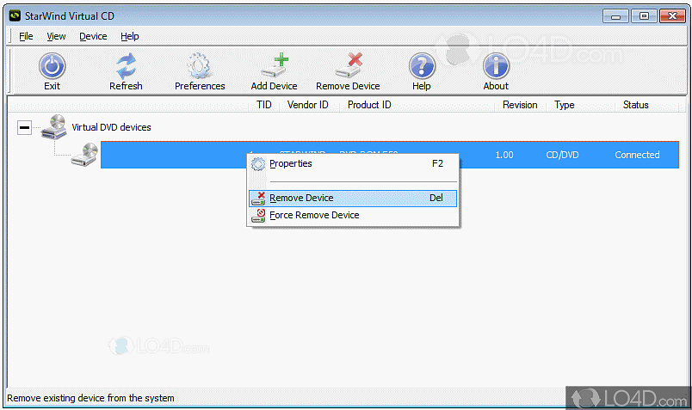Screen dimensions: 692x410
Task: Click the 1.00 revision cell
Action: click(504, 155)
